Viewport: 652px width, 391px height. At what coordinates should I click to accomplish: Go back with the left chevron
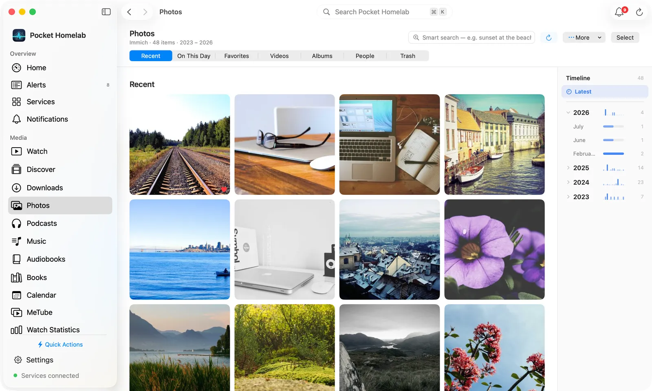tap(129, 12)
